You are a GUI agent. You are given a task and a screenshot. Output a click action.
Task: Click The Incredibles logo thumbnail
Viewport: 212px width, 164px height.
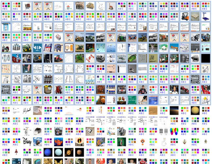tap(79, 142)
